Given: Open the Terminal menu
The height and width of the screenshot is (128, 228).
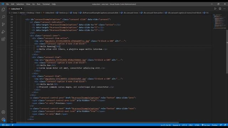Looking at the screenshot, I should pos(46,4).
